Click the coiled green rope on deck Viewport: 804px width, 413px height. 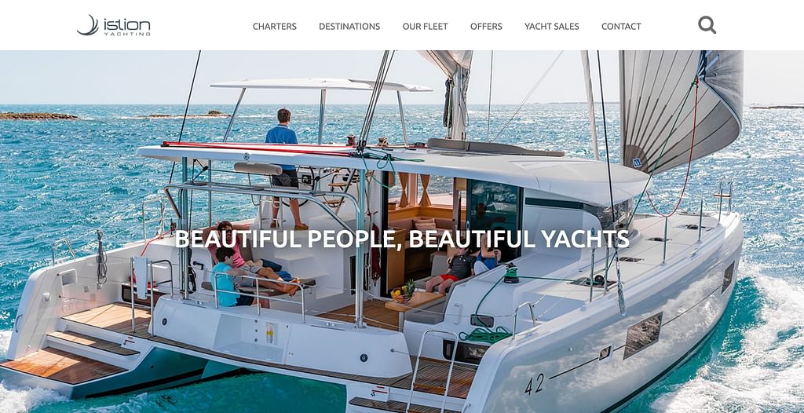click(x=485, y=336)
